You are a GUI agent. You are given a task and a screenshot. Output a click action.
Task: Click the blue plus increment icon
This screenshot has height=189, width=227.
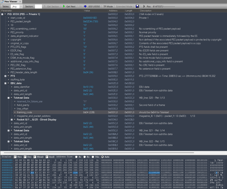[85, 6]
